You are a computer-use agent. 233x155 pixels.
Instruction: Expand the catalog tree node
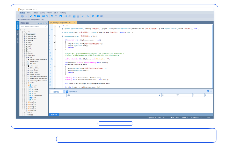25,49
